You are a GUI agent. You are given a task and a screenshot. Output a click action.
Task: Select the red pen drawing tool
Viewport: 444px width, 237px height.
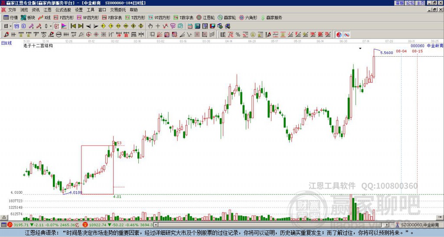click(x=6, y=35)
